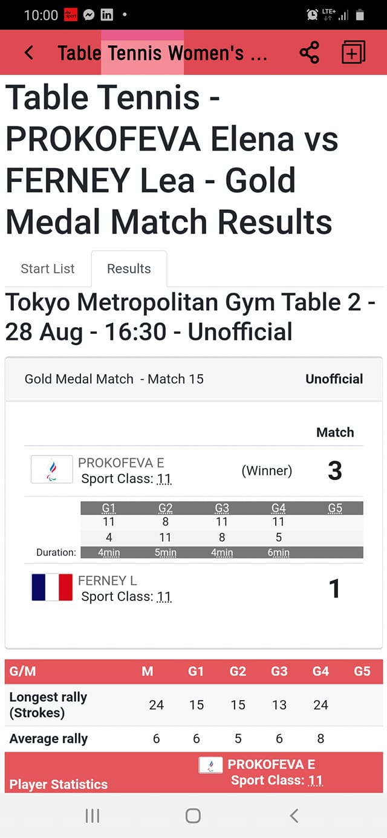Tap the Android recent apps button
This screenshot has height=838, width=387.
tap(93, 816)
